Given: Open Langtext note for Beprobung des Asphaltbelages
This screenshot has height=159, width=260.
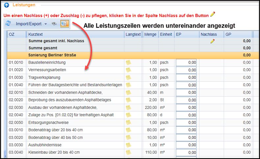Looking at the screenshot, I should (x=128, y=100).
